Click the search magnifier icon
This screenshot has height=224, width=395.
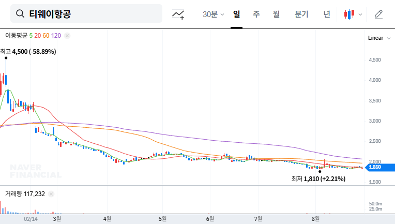[x=20, y=13]
